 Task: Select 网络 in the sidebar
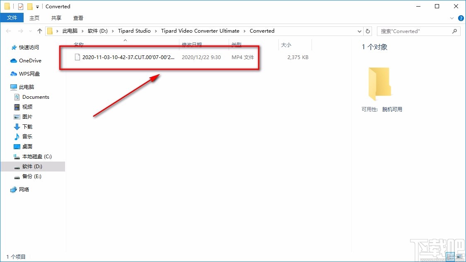point(24,189)
